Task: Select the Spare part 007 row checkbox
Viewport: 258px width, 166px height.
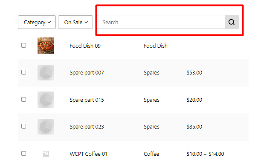Action: coord(24,72)
